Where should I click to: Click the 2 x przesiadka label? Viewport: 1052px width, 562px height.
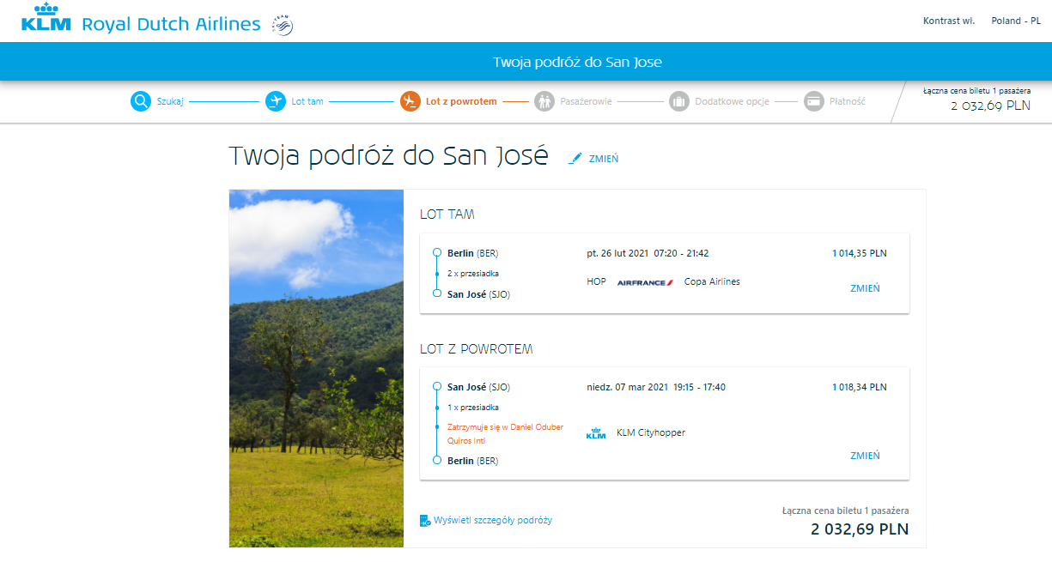[x=473, y=274]
